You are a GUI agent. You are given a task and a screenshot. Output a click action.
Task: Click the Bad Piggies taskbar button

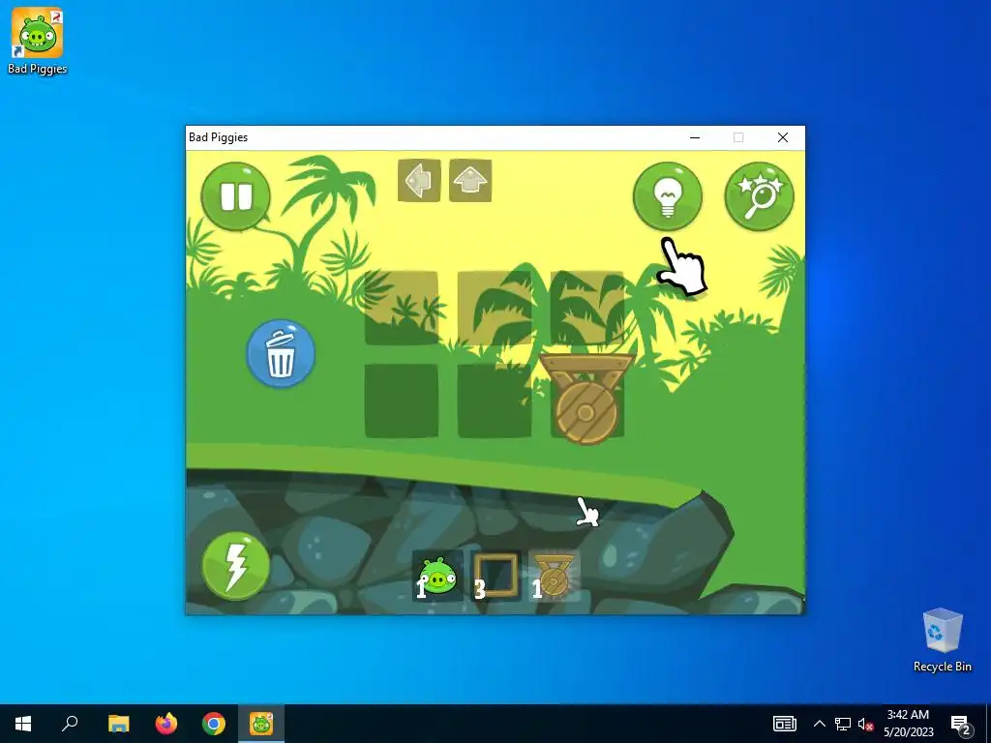261,724
